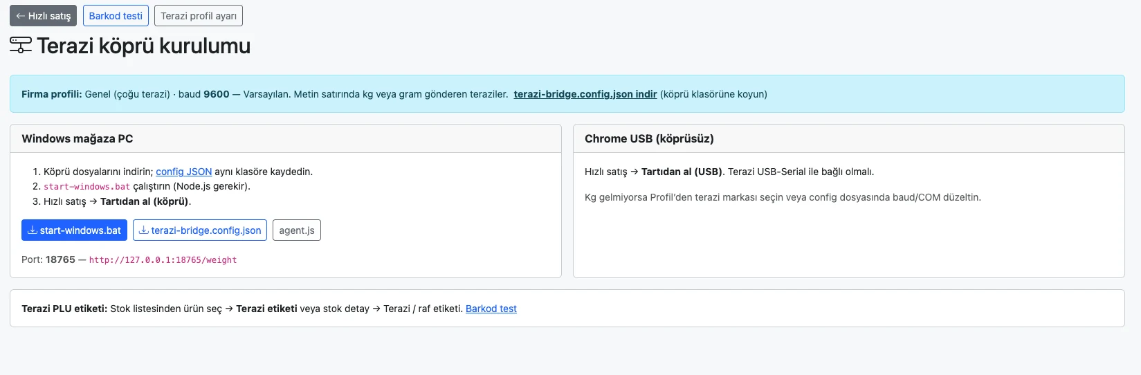
Task: Click the bold Terazi etiketi text in footer
Action: click(x=266, y=309)
